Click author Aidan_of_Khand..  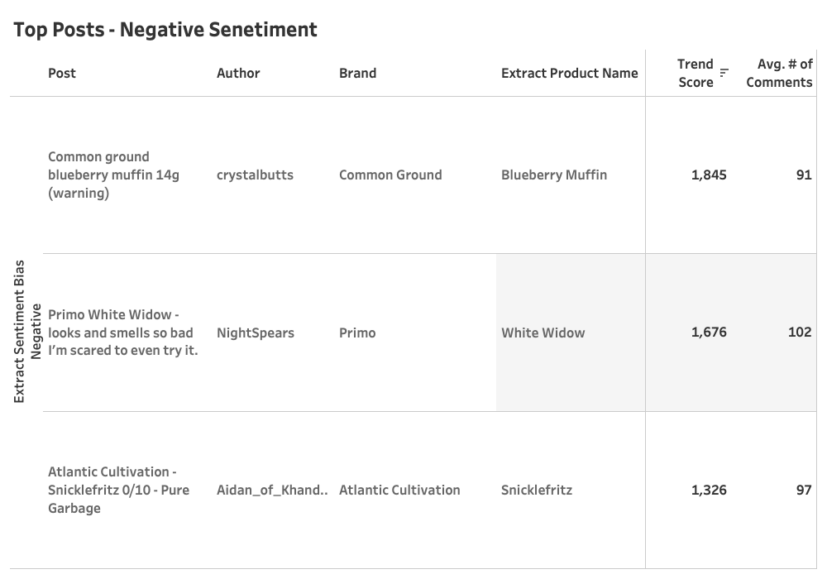pos(272,490)
